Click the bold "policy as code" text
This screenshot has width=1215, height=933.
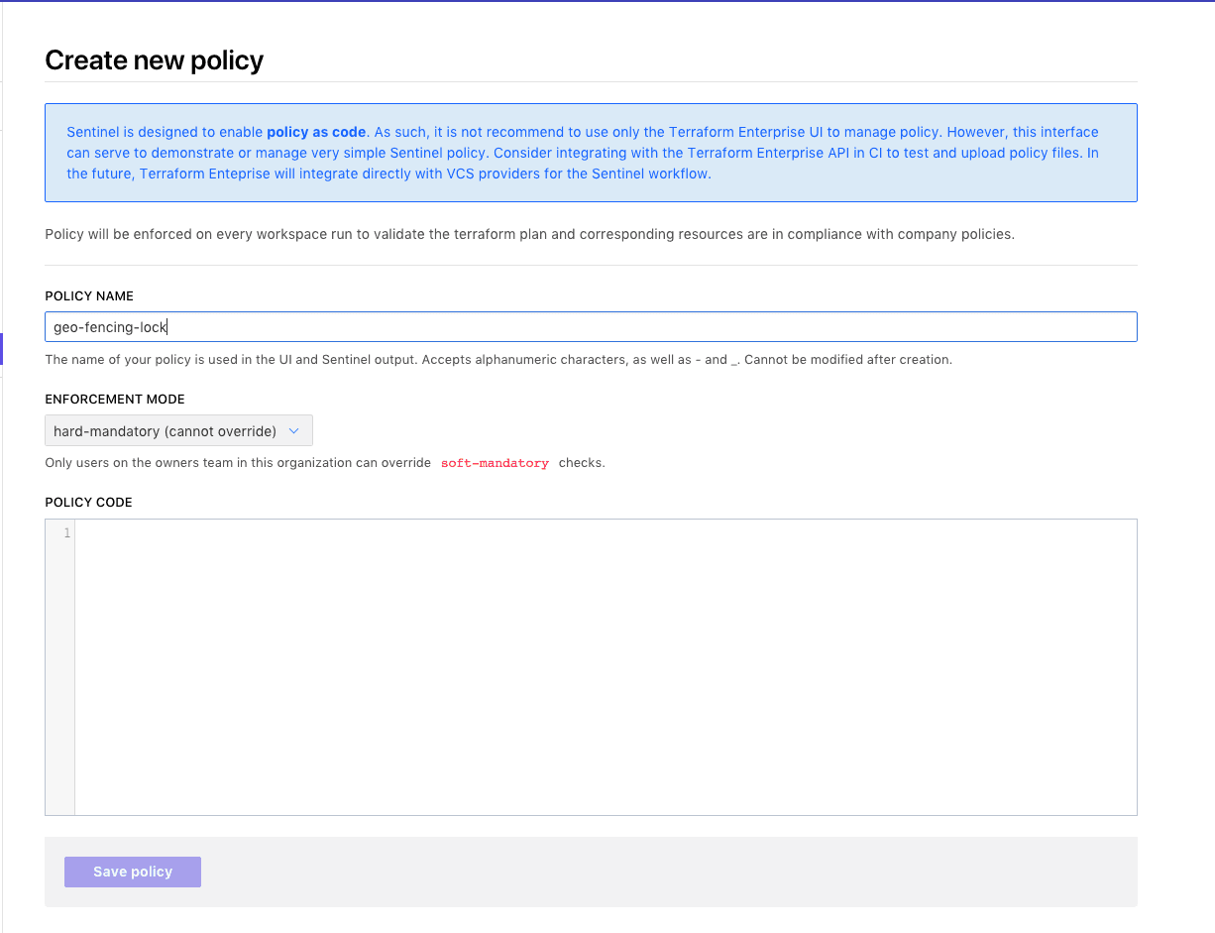(x=316, y=132)
